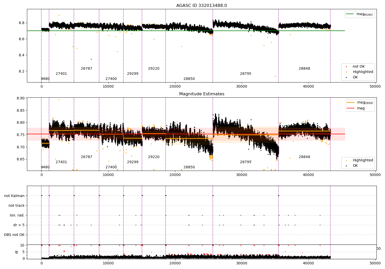Click obsid label 28850 in Magnitude Estimates panel

tap(189, 167)
